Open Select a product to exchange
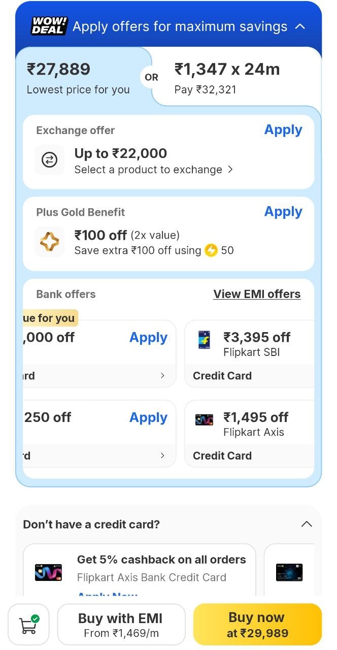 pyautogui.click(x=153, y=170)
